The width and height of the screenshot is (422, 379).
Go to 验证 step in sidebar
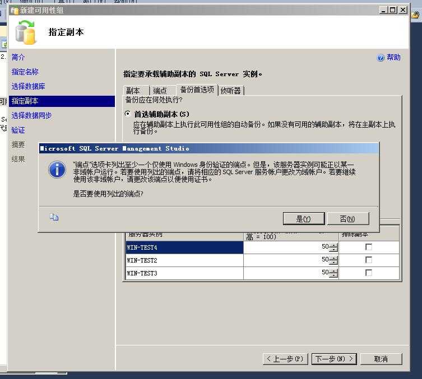tap(18, 130)
